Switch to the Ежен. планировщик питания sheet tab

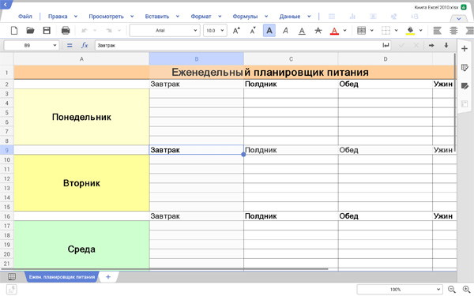point(62,277)
